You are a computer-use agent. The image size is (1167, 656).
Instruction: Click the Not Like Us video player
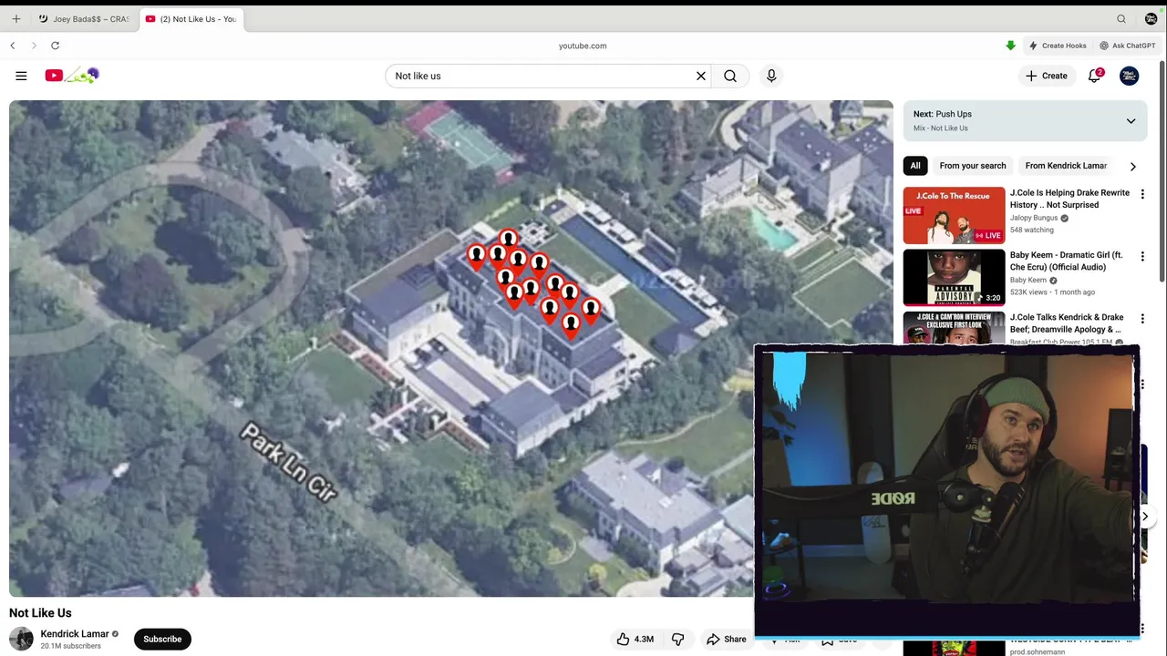tap(451, 348)
